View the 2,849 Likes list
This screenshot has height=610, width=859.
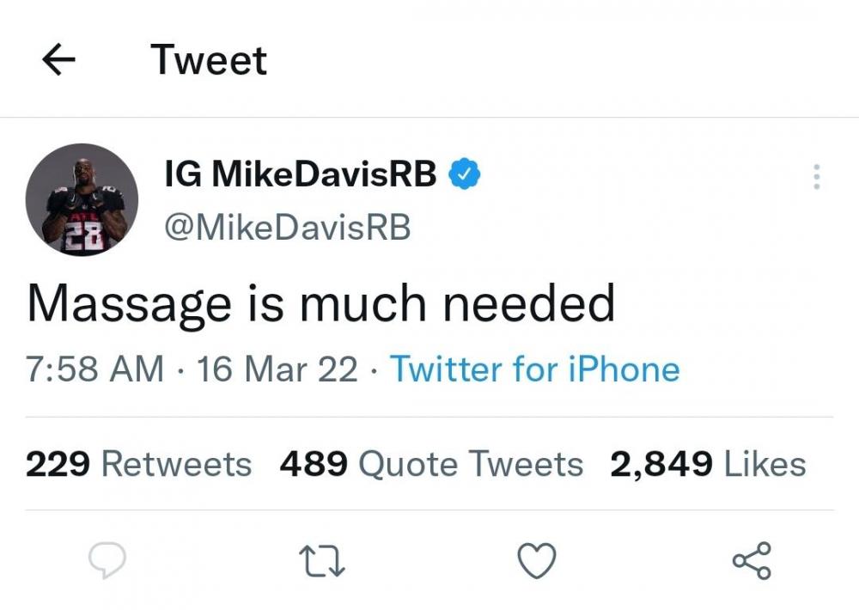click(x=708, y=464)
